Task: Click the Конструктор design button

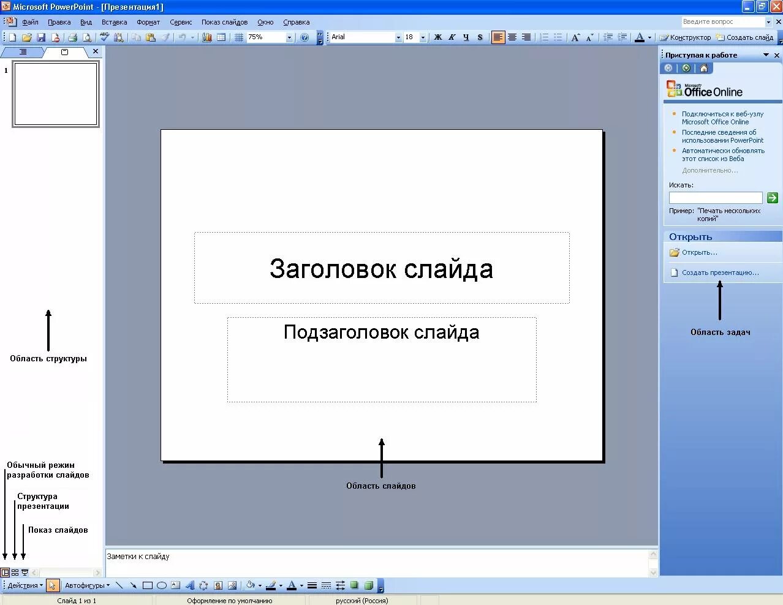Action: (x=685, y=37)
